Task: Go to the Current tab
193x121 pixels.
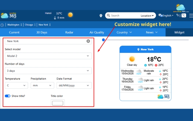Action: pos(14,32)
